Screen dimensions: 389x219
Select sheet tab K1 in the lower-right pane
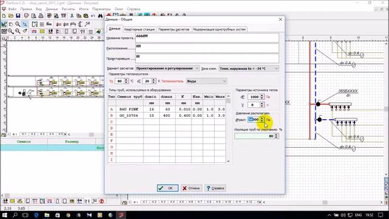coord(145,202)
